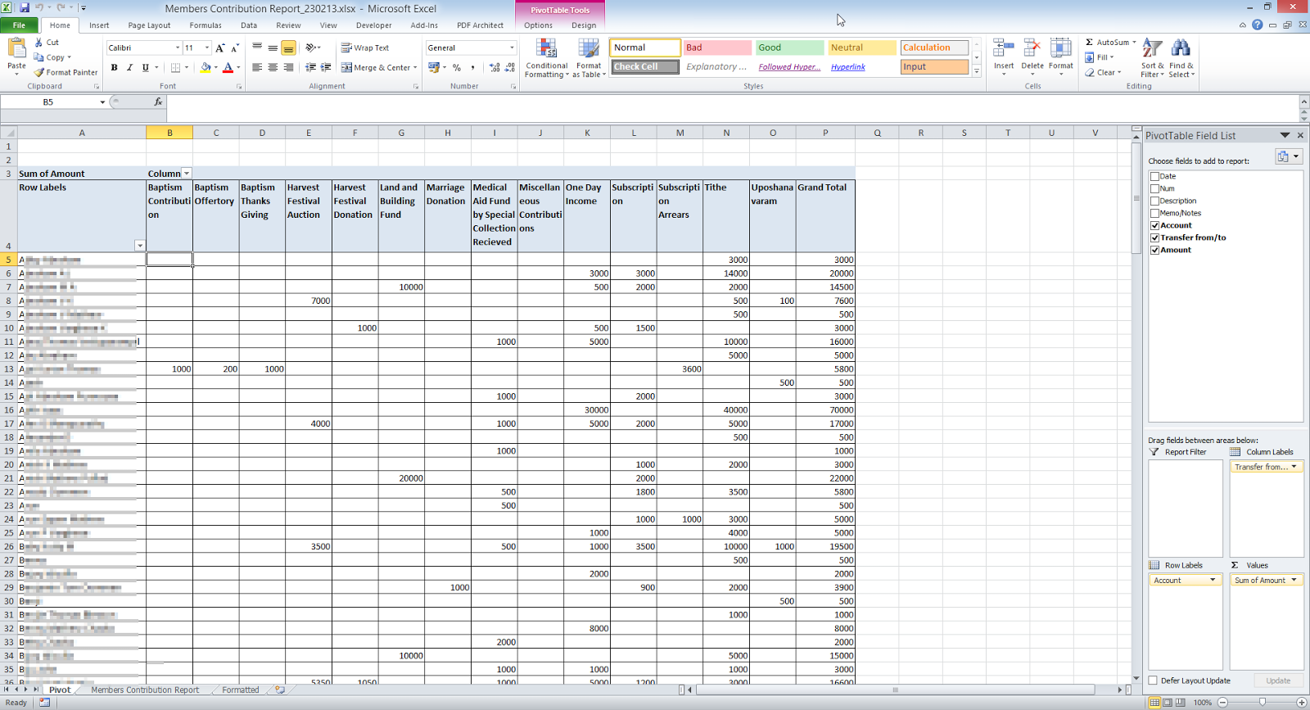The image size is (1310, 710).
Task: Apply the Neutral cell style
Action: [861, 47]
